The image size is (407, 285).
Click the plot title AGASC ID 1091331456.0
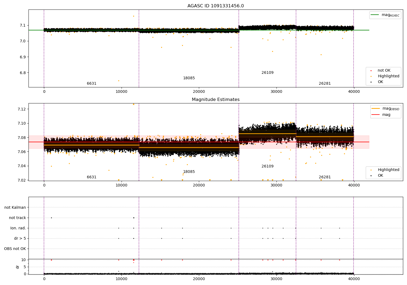click(x=215, y=6)
